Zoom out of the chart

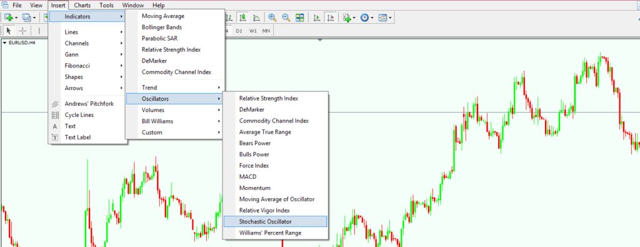(286, 18)
